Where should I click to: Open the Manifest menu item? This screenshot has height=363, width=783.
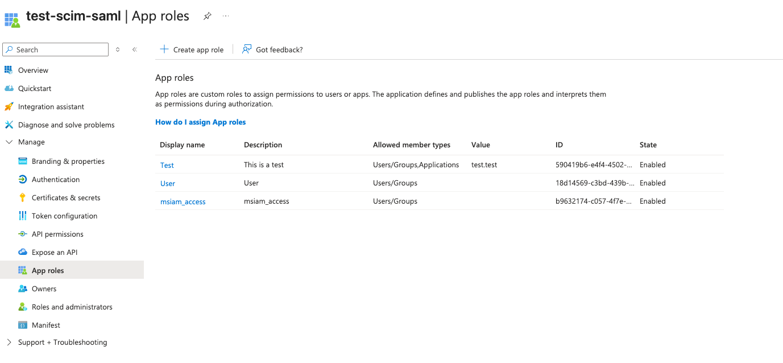pyautogui.click(x=45, y=325)
